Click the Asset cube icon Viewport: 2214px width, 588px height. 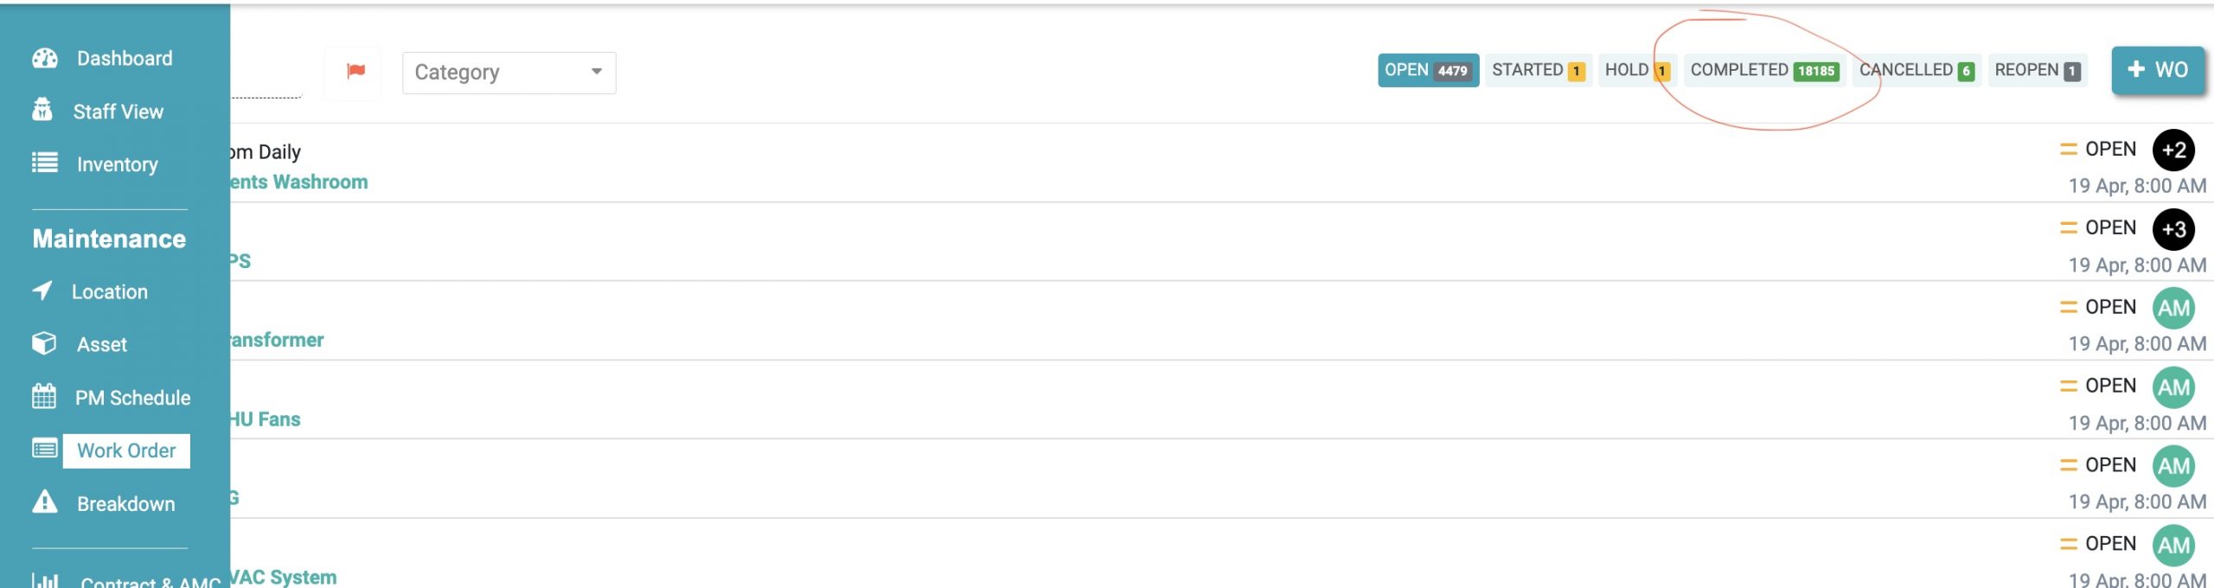44,344
